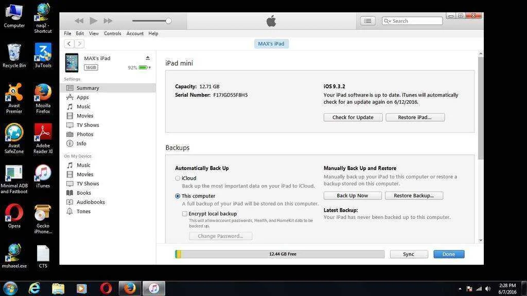Click the play button in iTunes

click(x=94, y=21)
